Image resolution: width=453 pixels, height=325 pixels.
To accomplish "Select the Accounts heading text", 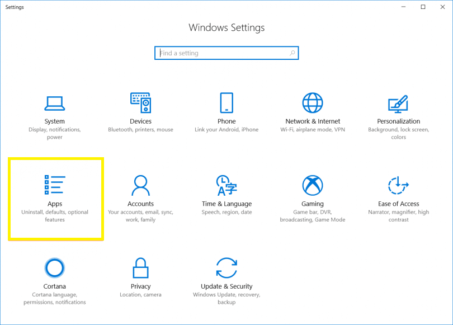I will tap(140, 204).
